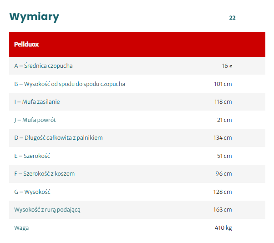Click the 134 cm length value
This screenshot has height=243, width=274.
pos(223,138)
